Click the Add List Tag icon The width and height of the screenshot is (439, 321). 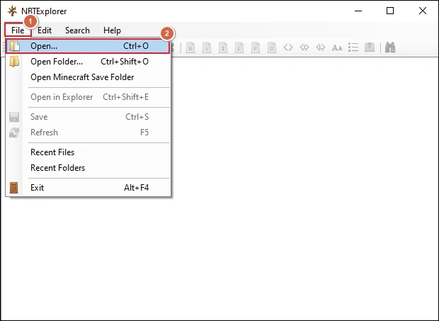pyautogui.click(x=353, y=47)
